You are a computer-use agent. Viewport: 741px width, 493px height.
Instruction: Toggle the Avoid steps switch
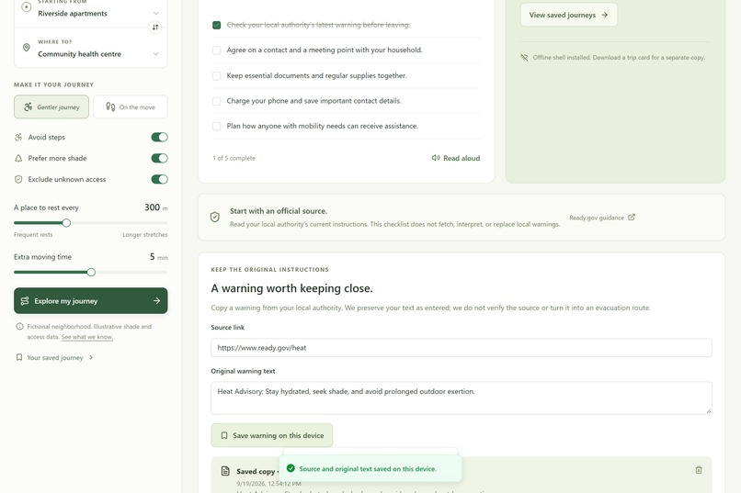[x=159, y=138]
